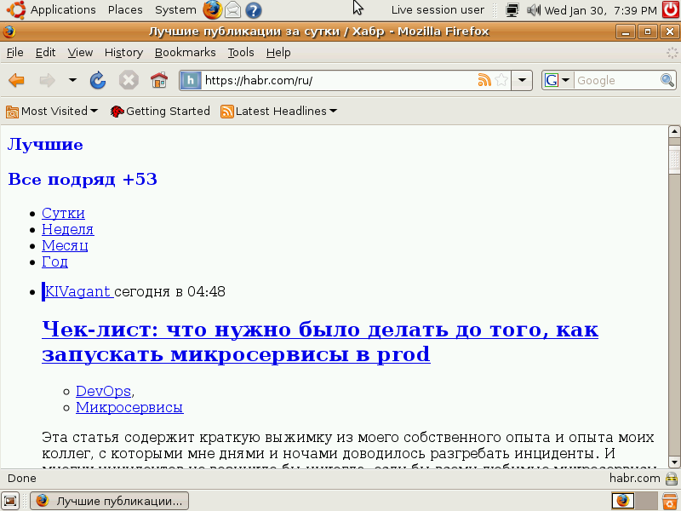Open the Help menu
681x511 pixels.
click(x=278, y=53)
